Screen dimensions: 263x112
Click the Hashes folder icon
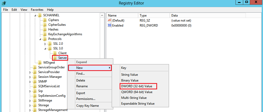pyautogui.click(x=45, y=29)
